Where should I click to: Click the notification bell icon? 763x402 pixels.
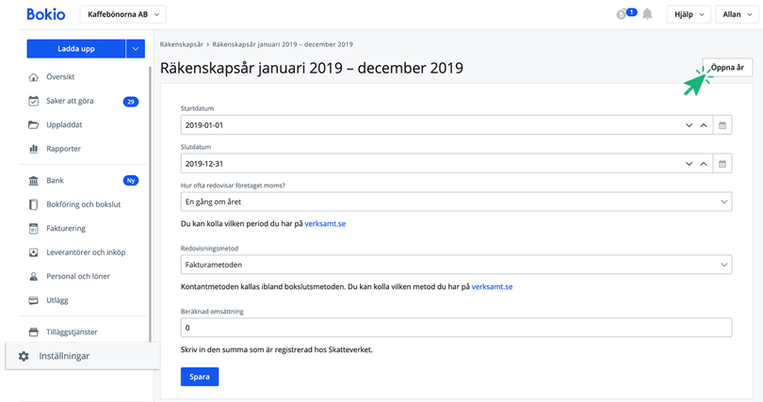point(647,14)
